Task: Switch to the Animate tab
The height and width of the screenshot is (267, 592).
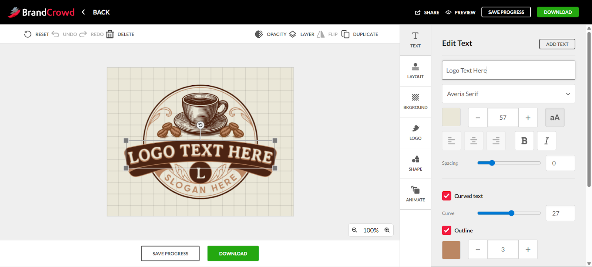Action: tap(415, 194)
